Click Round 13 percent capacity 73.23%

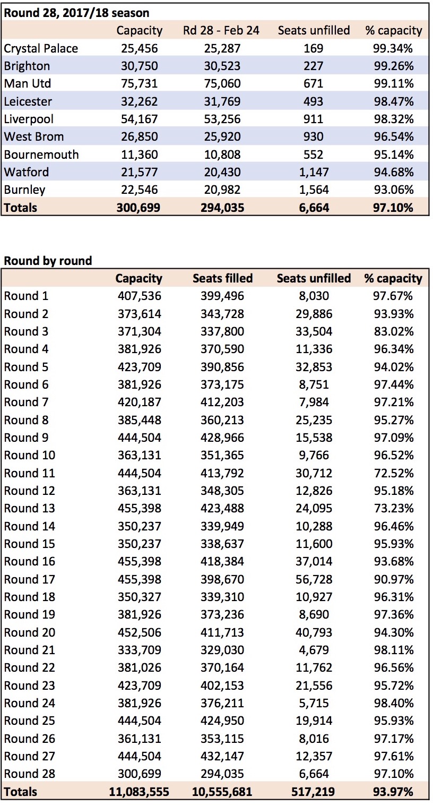393,508
